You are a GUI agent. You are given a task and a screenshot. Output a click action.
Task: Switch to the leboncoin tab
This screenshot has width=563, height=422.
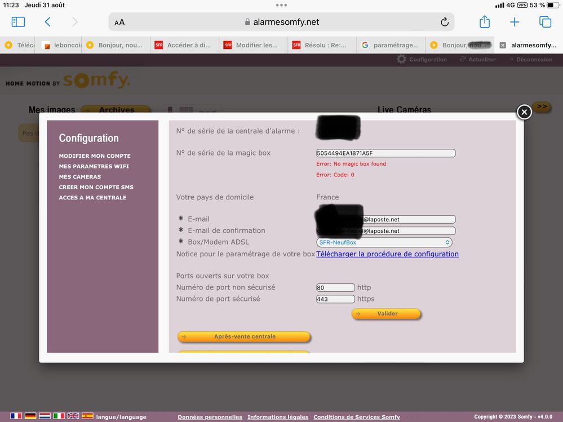coord(62,45)
